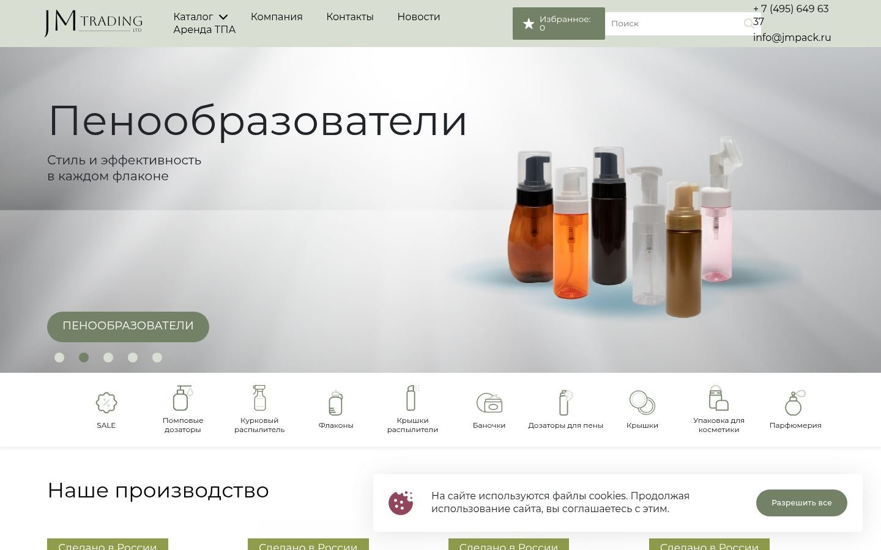Open the Помповые дозаторы category icon

point(182,398)
